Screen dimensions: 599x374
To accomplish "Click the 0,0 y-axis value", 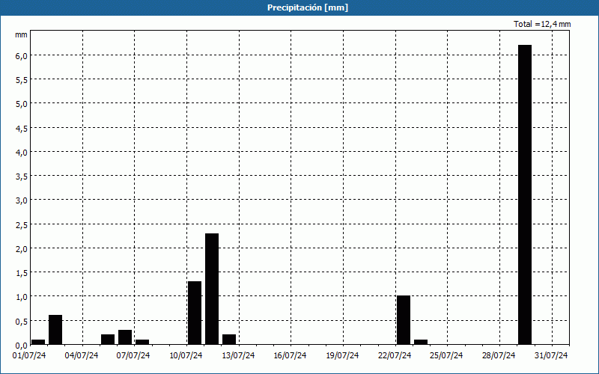I will (22, 346).
